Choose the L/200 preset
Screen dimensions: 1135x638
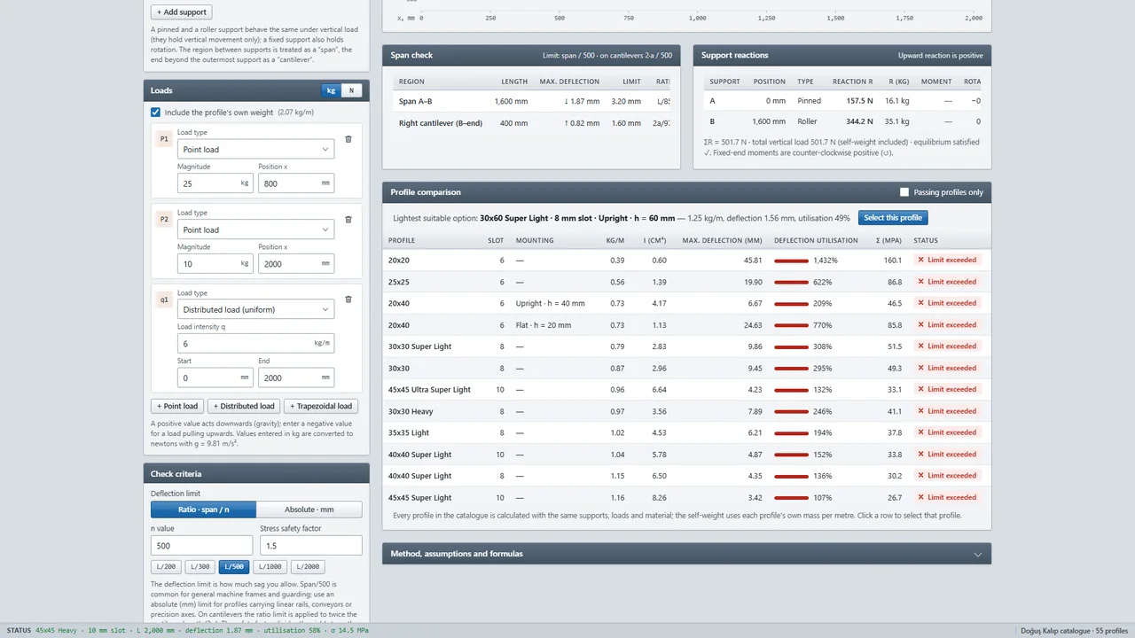(166, 567)
